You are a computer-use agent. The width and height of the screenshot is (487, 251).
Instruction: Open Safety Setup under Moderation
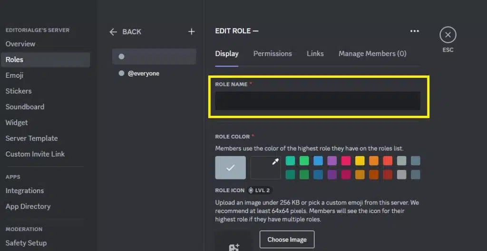[26, 243]
